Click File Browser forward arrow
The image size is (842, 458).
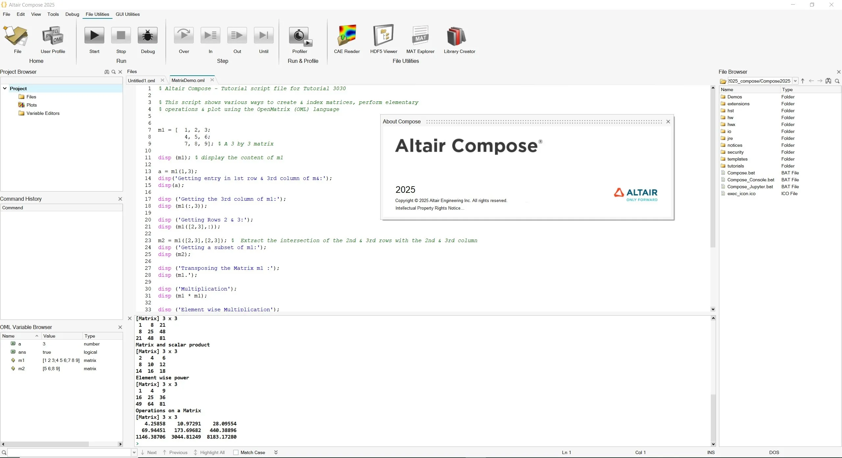820,81
